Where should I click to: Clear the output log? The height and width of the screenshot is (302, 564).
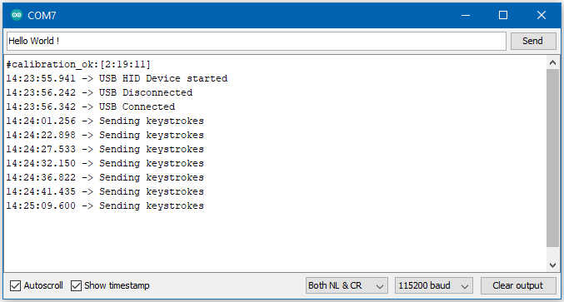point(517,285)
